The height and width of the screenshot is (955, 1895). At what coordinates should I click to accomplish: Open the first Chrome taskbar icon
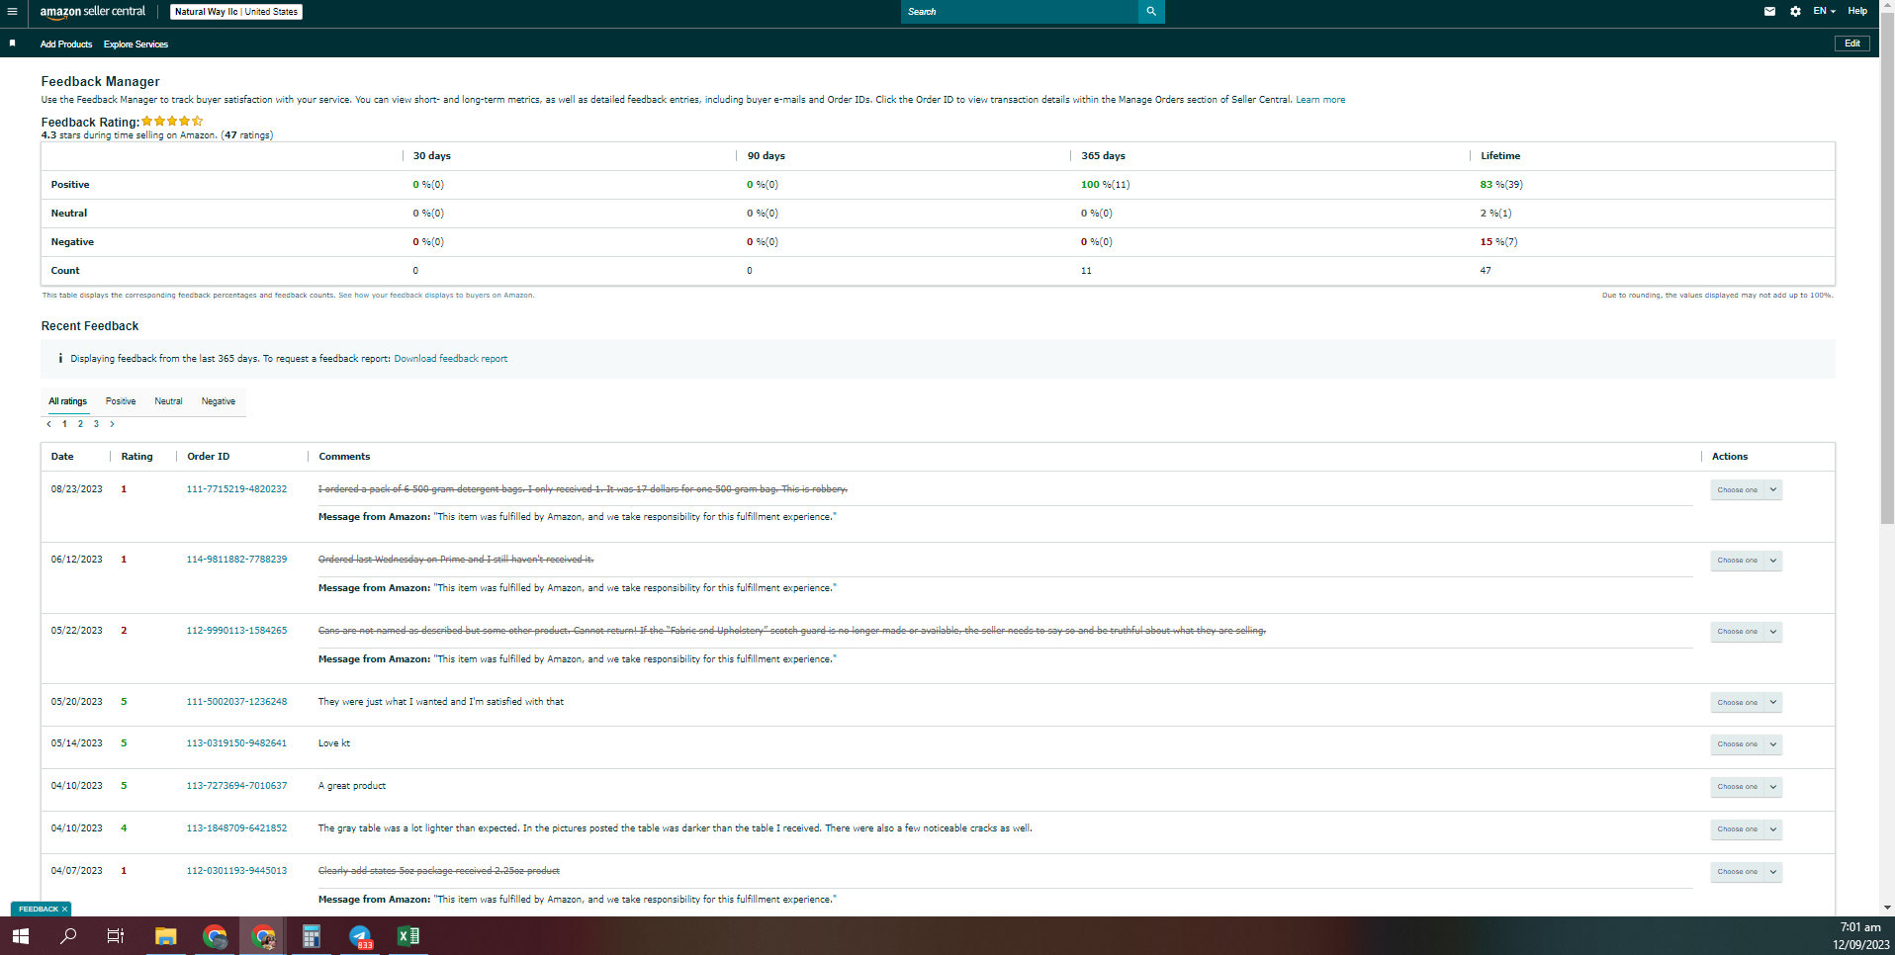(x=215, y=935)
